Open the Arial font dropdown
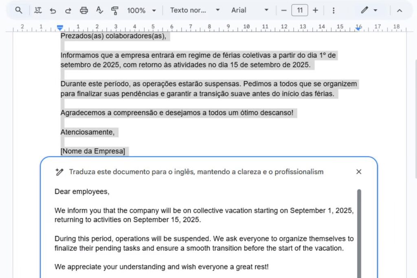 point(250,10)
